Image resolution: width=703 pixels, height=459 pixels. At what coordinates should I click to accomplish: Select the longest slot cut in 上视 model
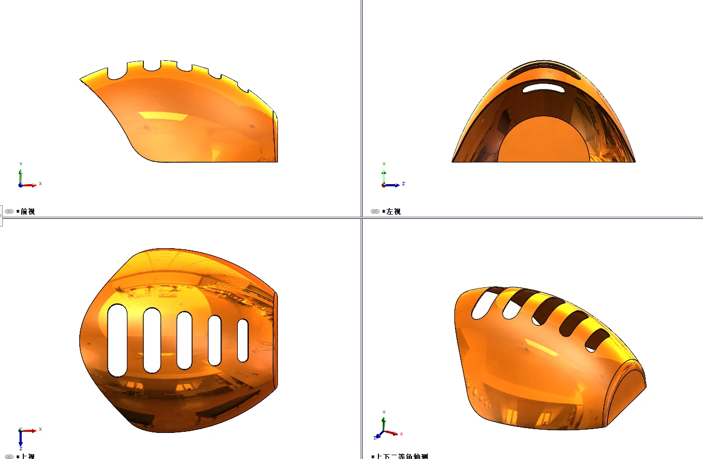[x=117, y=340]
